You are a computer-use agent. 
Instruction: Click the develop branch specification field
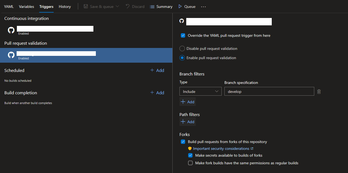[269, 92]
